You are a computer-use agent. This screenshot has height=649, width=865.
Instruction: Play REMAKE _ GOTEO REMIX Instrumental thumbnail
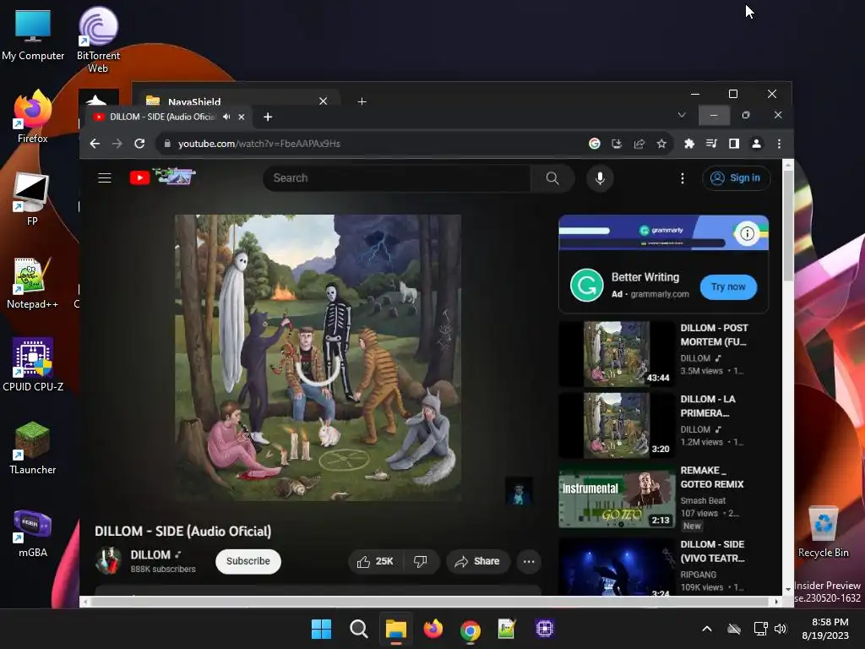click(x=617, y=497)
